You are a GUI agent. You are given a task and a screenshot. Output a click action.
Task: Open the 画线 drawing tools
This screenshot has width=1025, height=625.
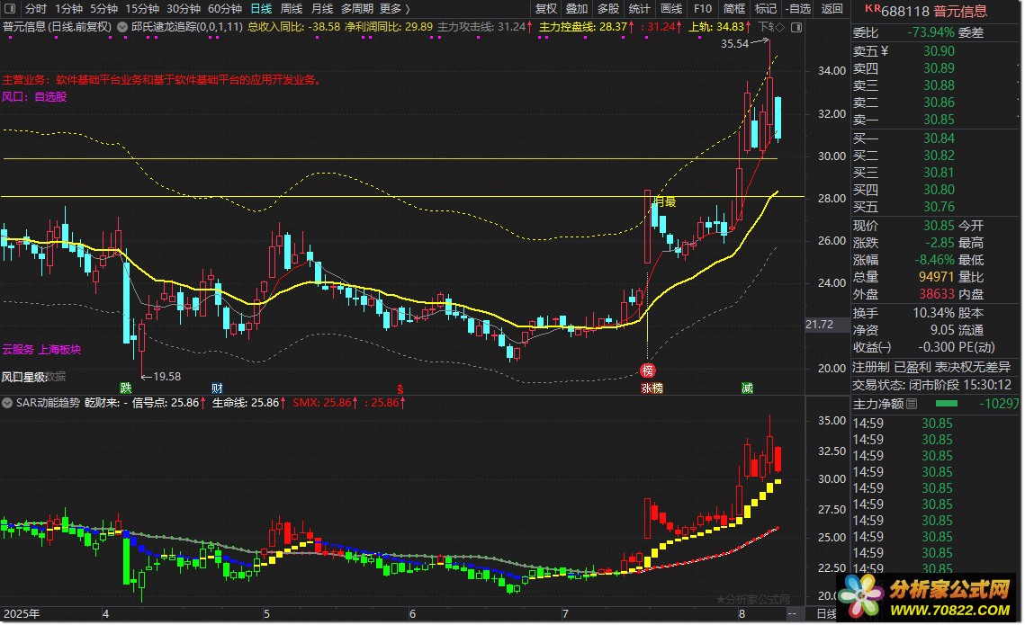point(670,8)
